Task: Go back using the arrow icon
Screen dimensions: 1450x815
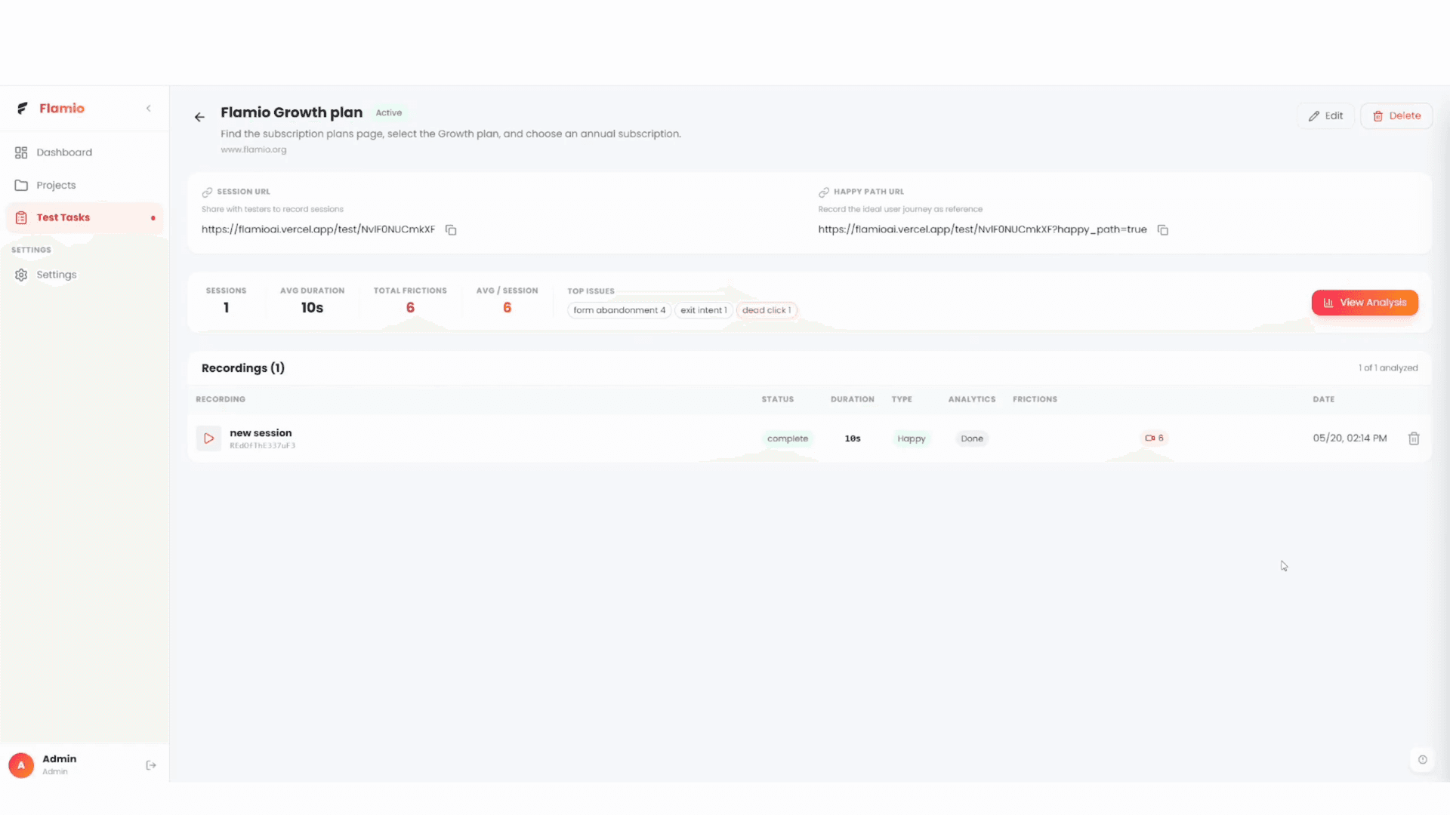Action: tap(199, 117)
